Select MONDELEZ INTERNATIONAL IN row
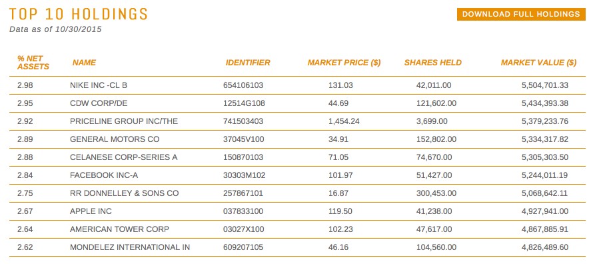 [x=297, y=247]
